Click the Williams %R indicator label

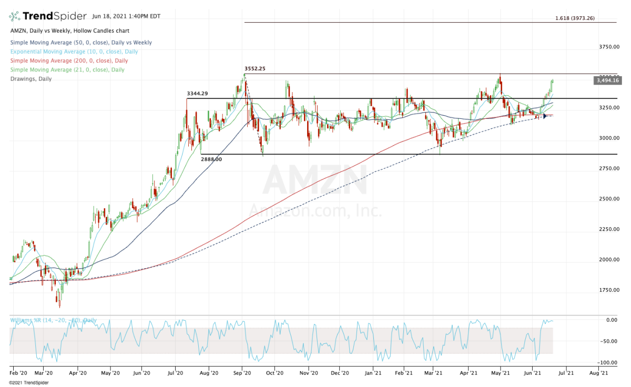(53, 320)
